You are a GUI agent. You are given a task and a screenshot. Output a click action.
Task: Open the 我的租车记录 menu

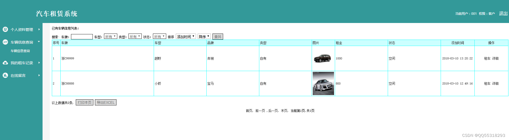(x=22, y=63)
